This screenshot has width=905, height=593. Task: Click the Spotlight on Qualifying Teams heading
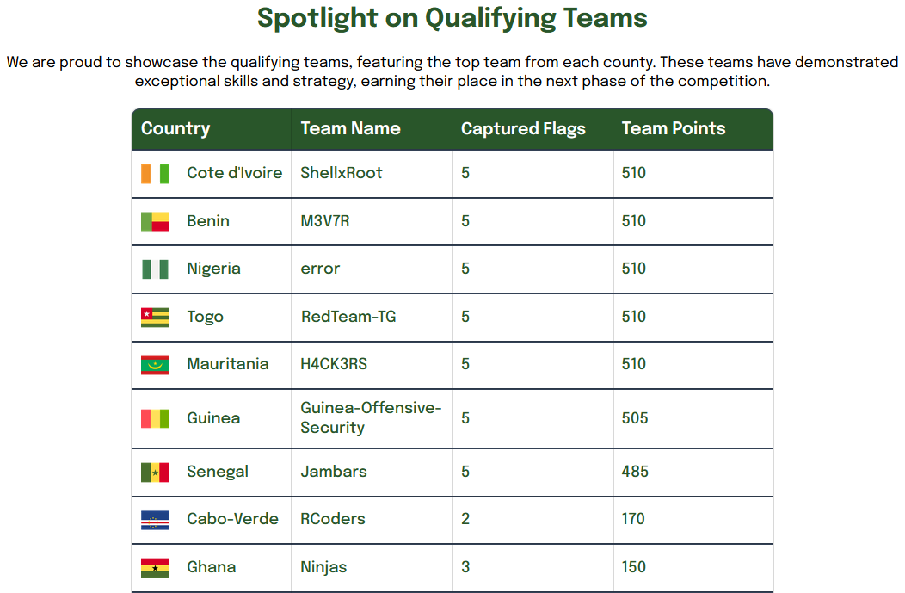point(453,18)
